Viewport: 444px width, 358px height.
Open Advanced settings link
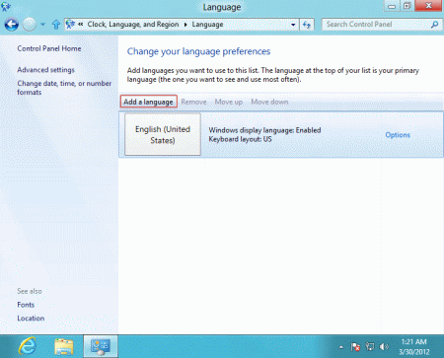pyautogui.click(x=45, y=70)
